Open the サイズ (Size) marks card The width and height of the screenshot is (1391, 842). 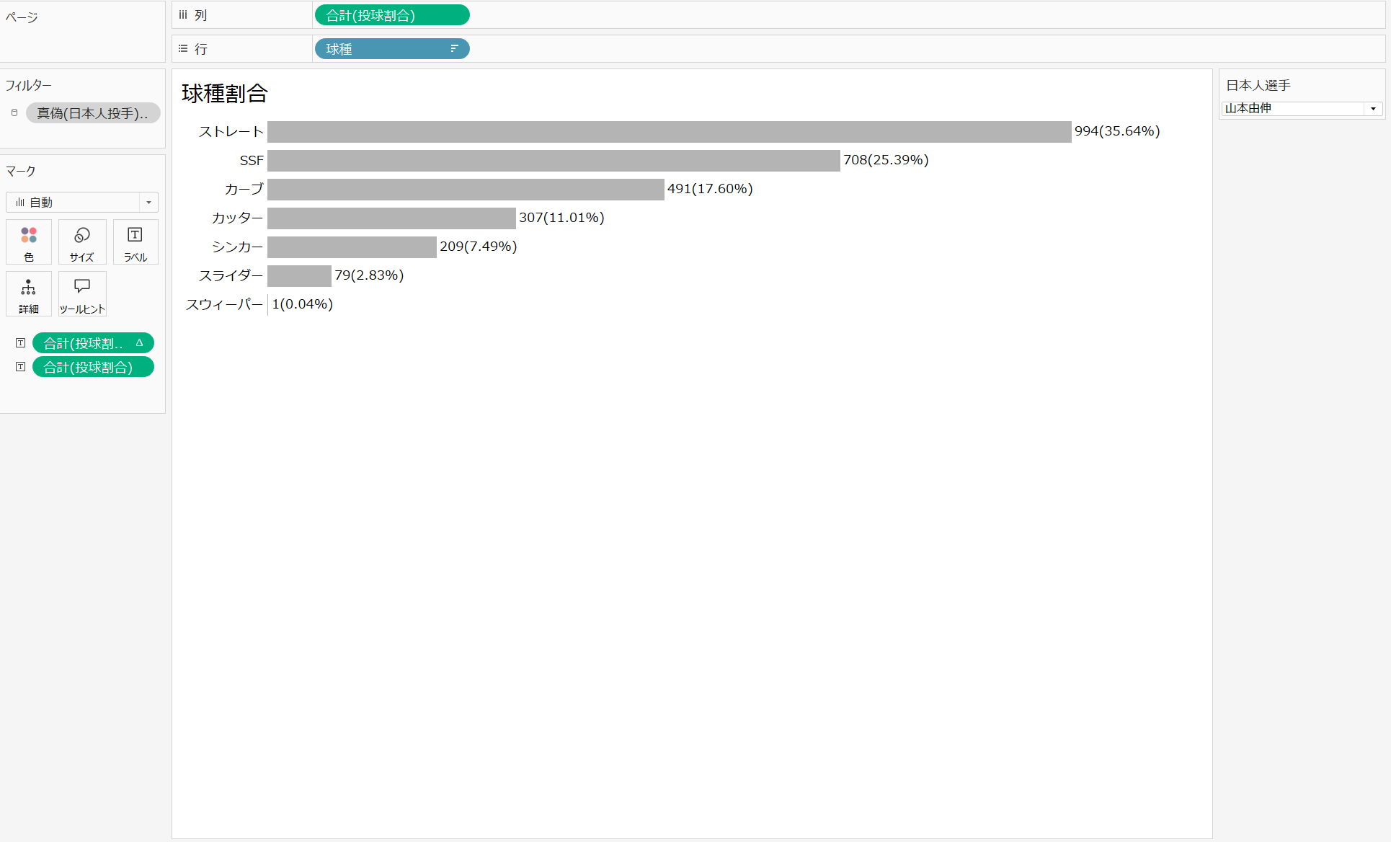(x=82, y=241)
